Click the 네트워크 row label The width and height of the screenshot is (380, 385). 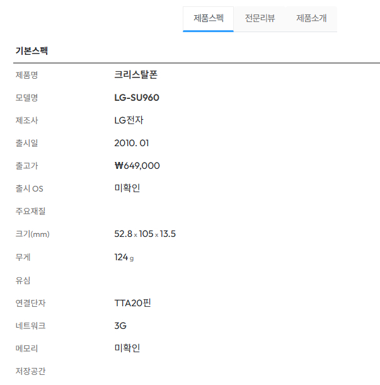coord(30,326)
